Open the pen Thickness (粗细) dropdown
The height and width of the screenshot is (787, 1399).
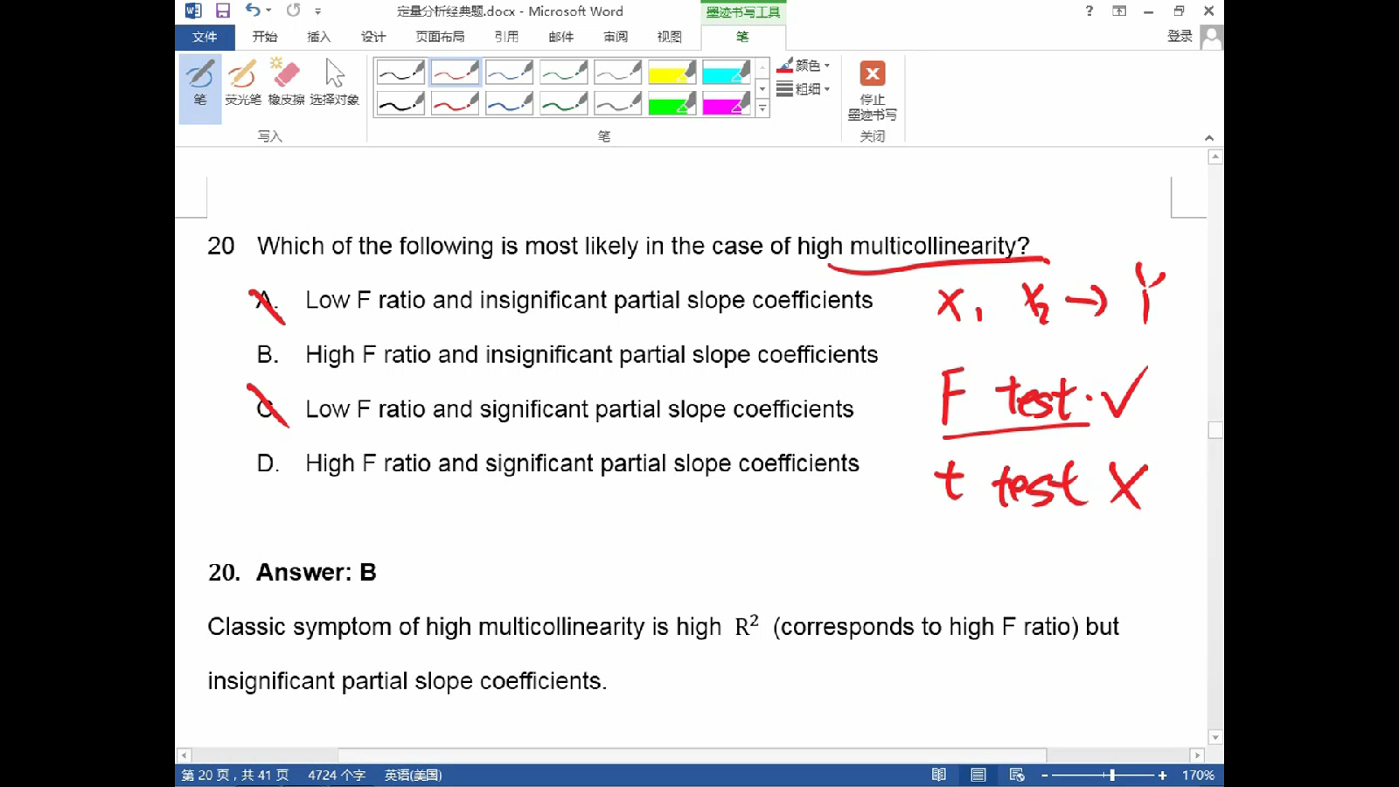point(804,89)
